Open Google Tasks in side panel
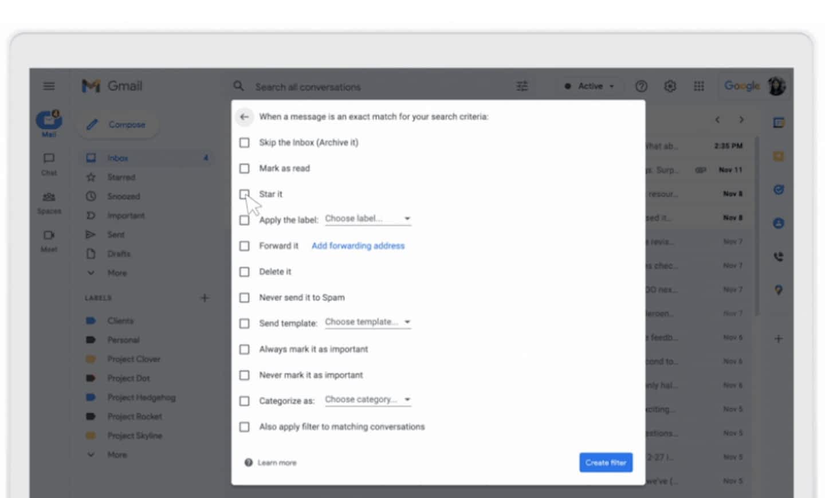This screenshot has height=498, width=825. [778, 190]
